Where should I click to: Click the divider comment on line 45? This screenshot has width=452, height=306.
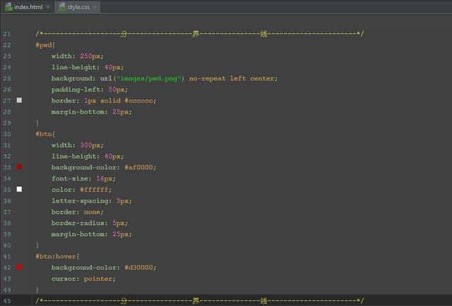click(x=199, y=301)
